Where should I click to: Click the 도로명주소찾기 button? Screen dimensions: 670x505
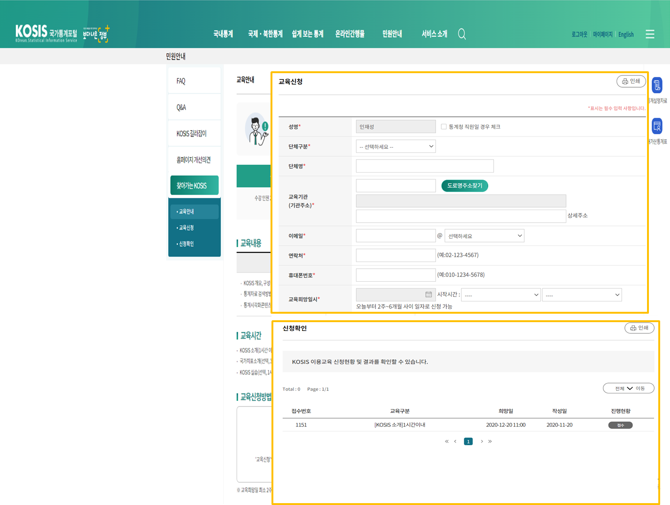coord(465,186)
